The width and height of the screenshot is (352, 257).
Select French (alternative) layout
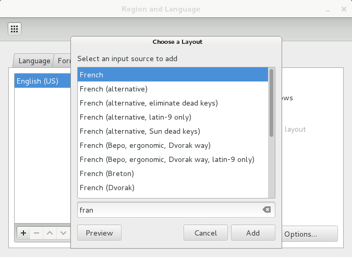click(x=114, y=89)
